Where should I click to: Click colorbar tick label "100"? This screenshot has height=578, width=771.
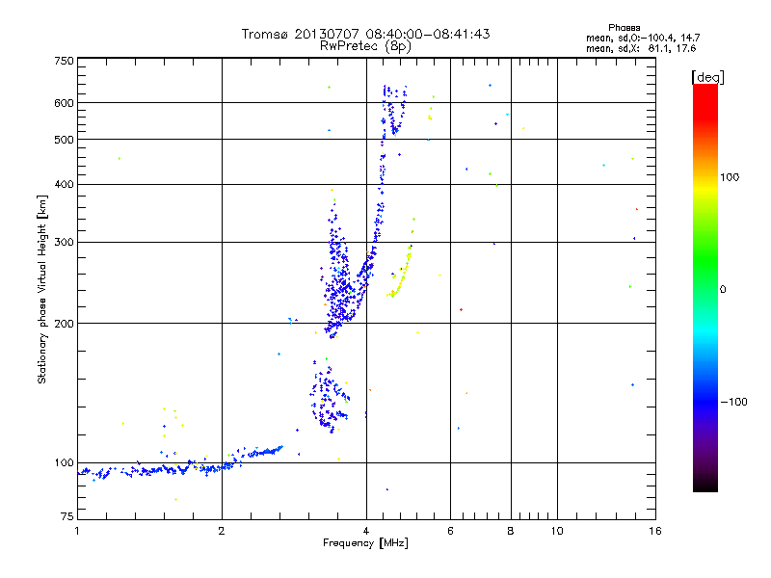pos(730,177)
